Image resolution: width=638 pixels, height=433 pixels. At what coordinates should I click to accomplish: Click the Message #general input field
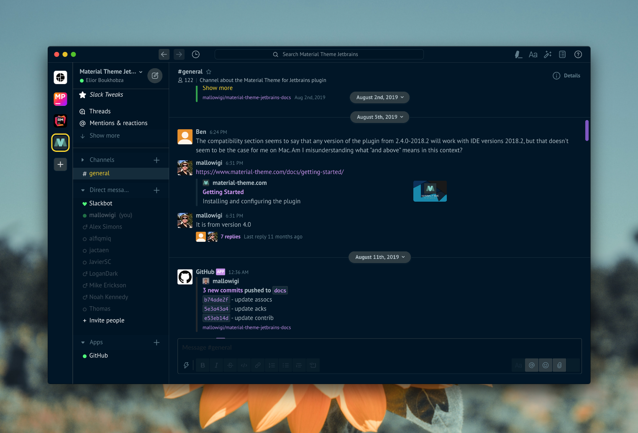pyautogui.click(x=379, y=348)
